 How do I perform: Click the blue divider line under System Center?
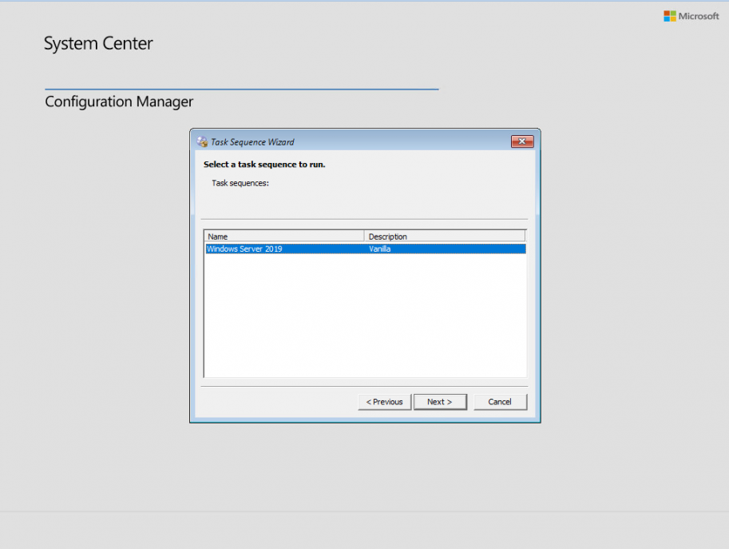pos(240,86)
